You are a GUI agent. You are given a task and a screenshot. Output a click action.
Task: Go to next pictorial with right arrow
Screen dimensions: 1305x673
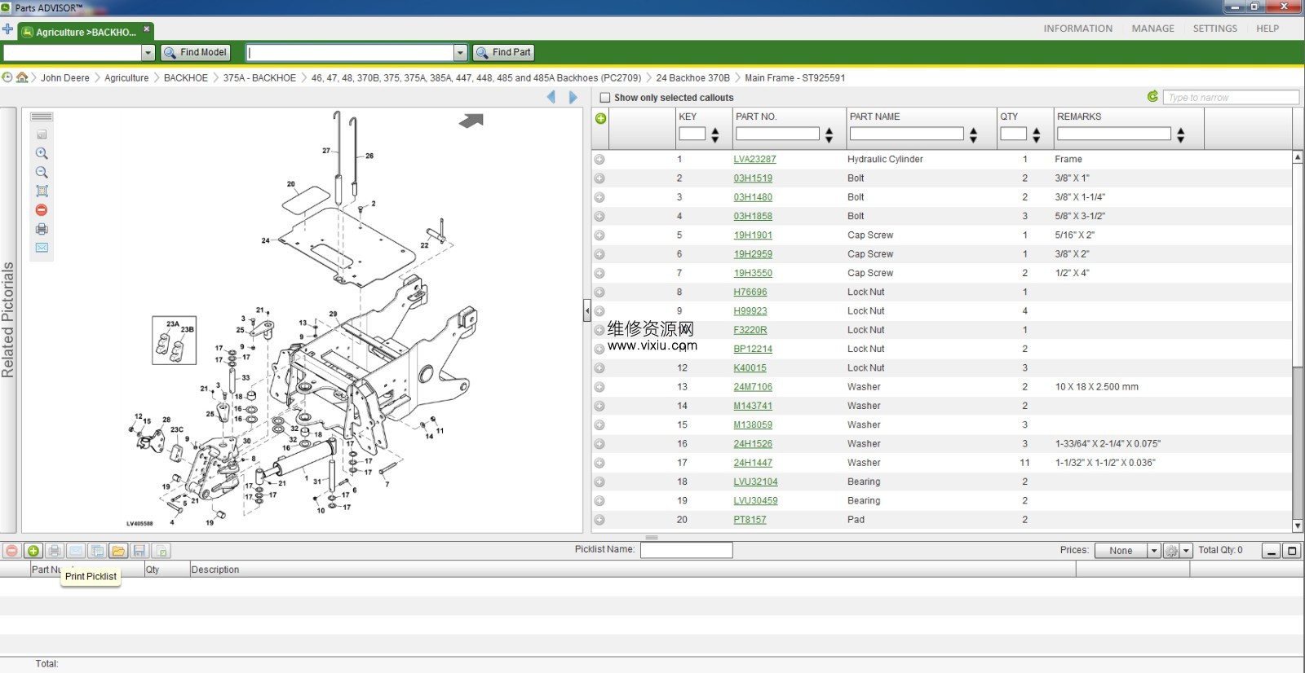pyautogui.click(x=573, y=97)
